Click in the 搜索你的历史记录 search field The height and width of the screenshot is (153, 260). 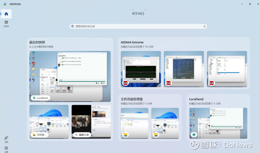138,26
